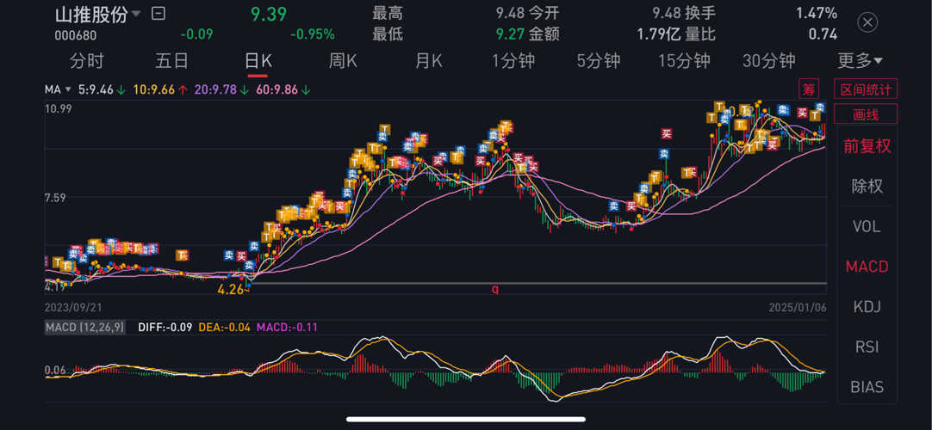Select 除权 price adjustment
This screenshot has width=932, height=430.
click(867, 187)
